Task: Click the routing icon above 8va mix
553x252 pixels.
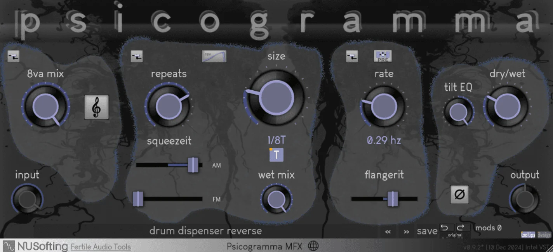Action: 14,57
